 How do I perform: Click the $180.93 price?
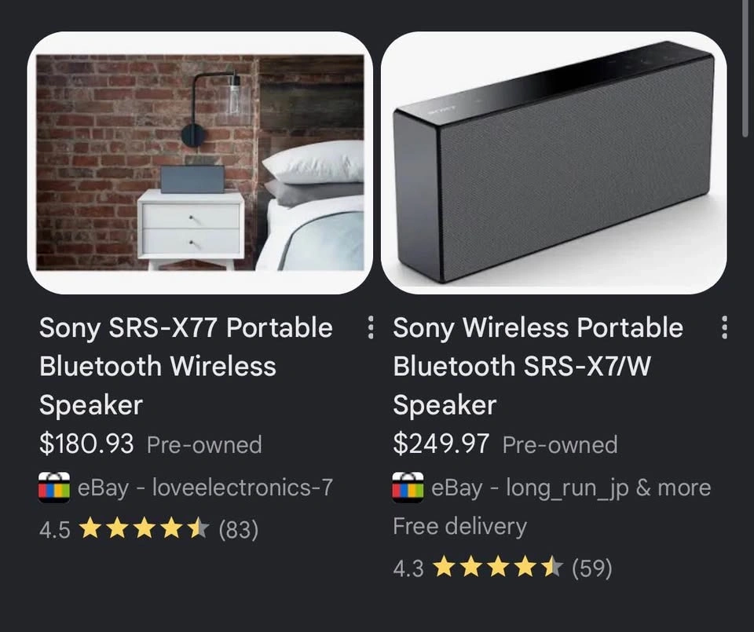tap(86, 444)
